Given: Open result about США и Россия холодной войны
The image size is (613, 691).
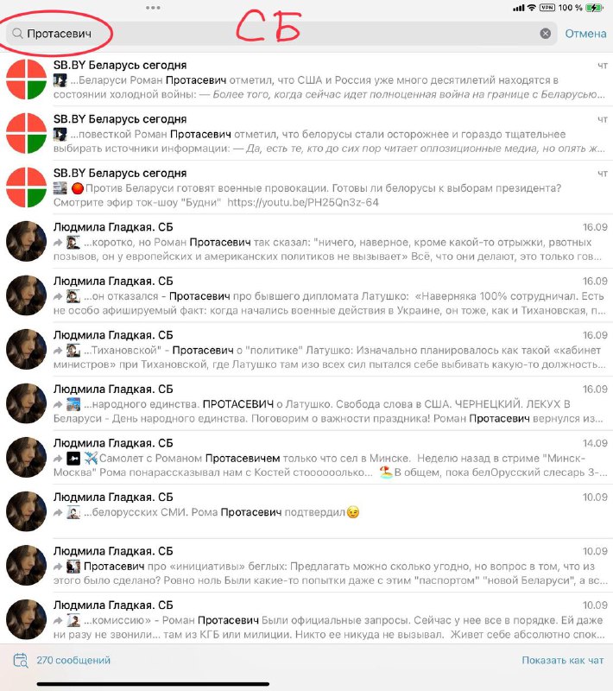Looking at the screenshot, I should point(308,79).
